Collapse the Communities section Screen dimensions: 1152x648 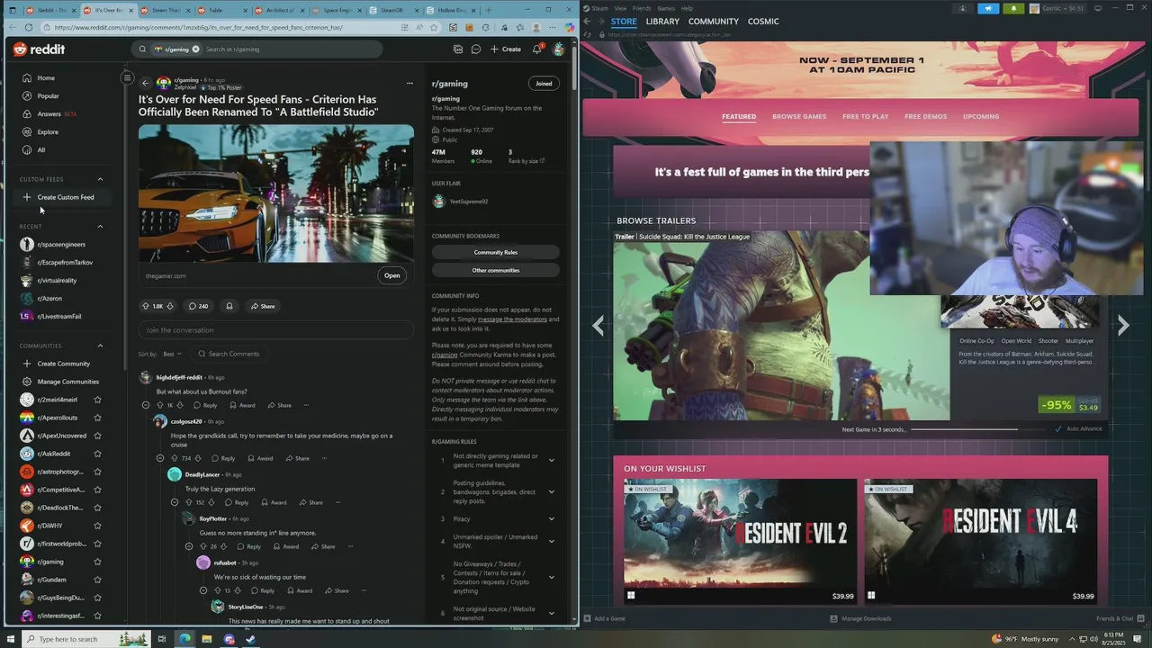[100, 346]
